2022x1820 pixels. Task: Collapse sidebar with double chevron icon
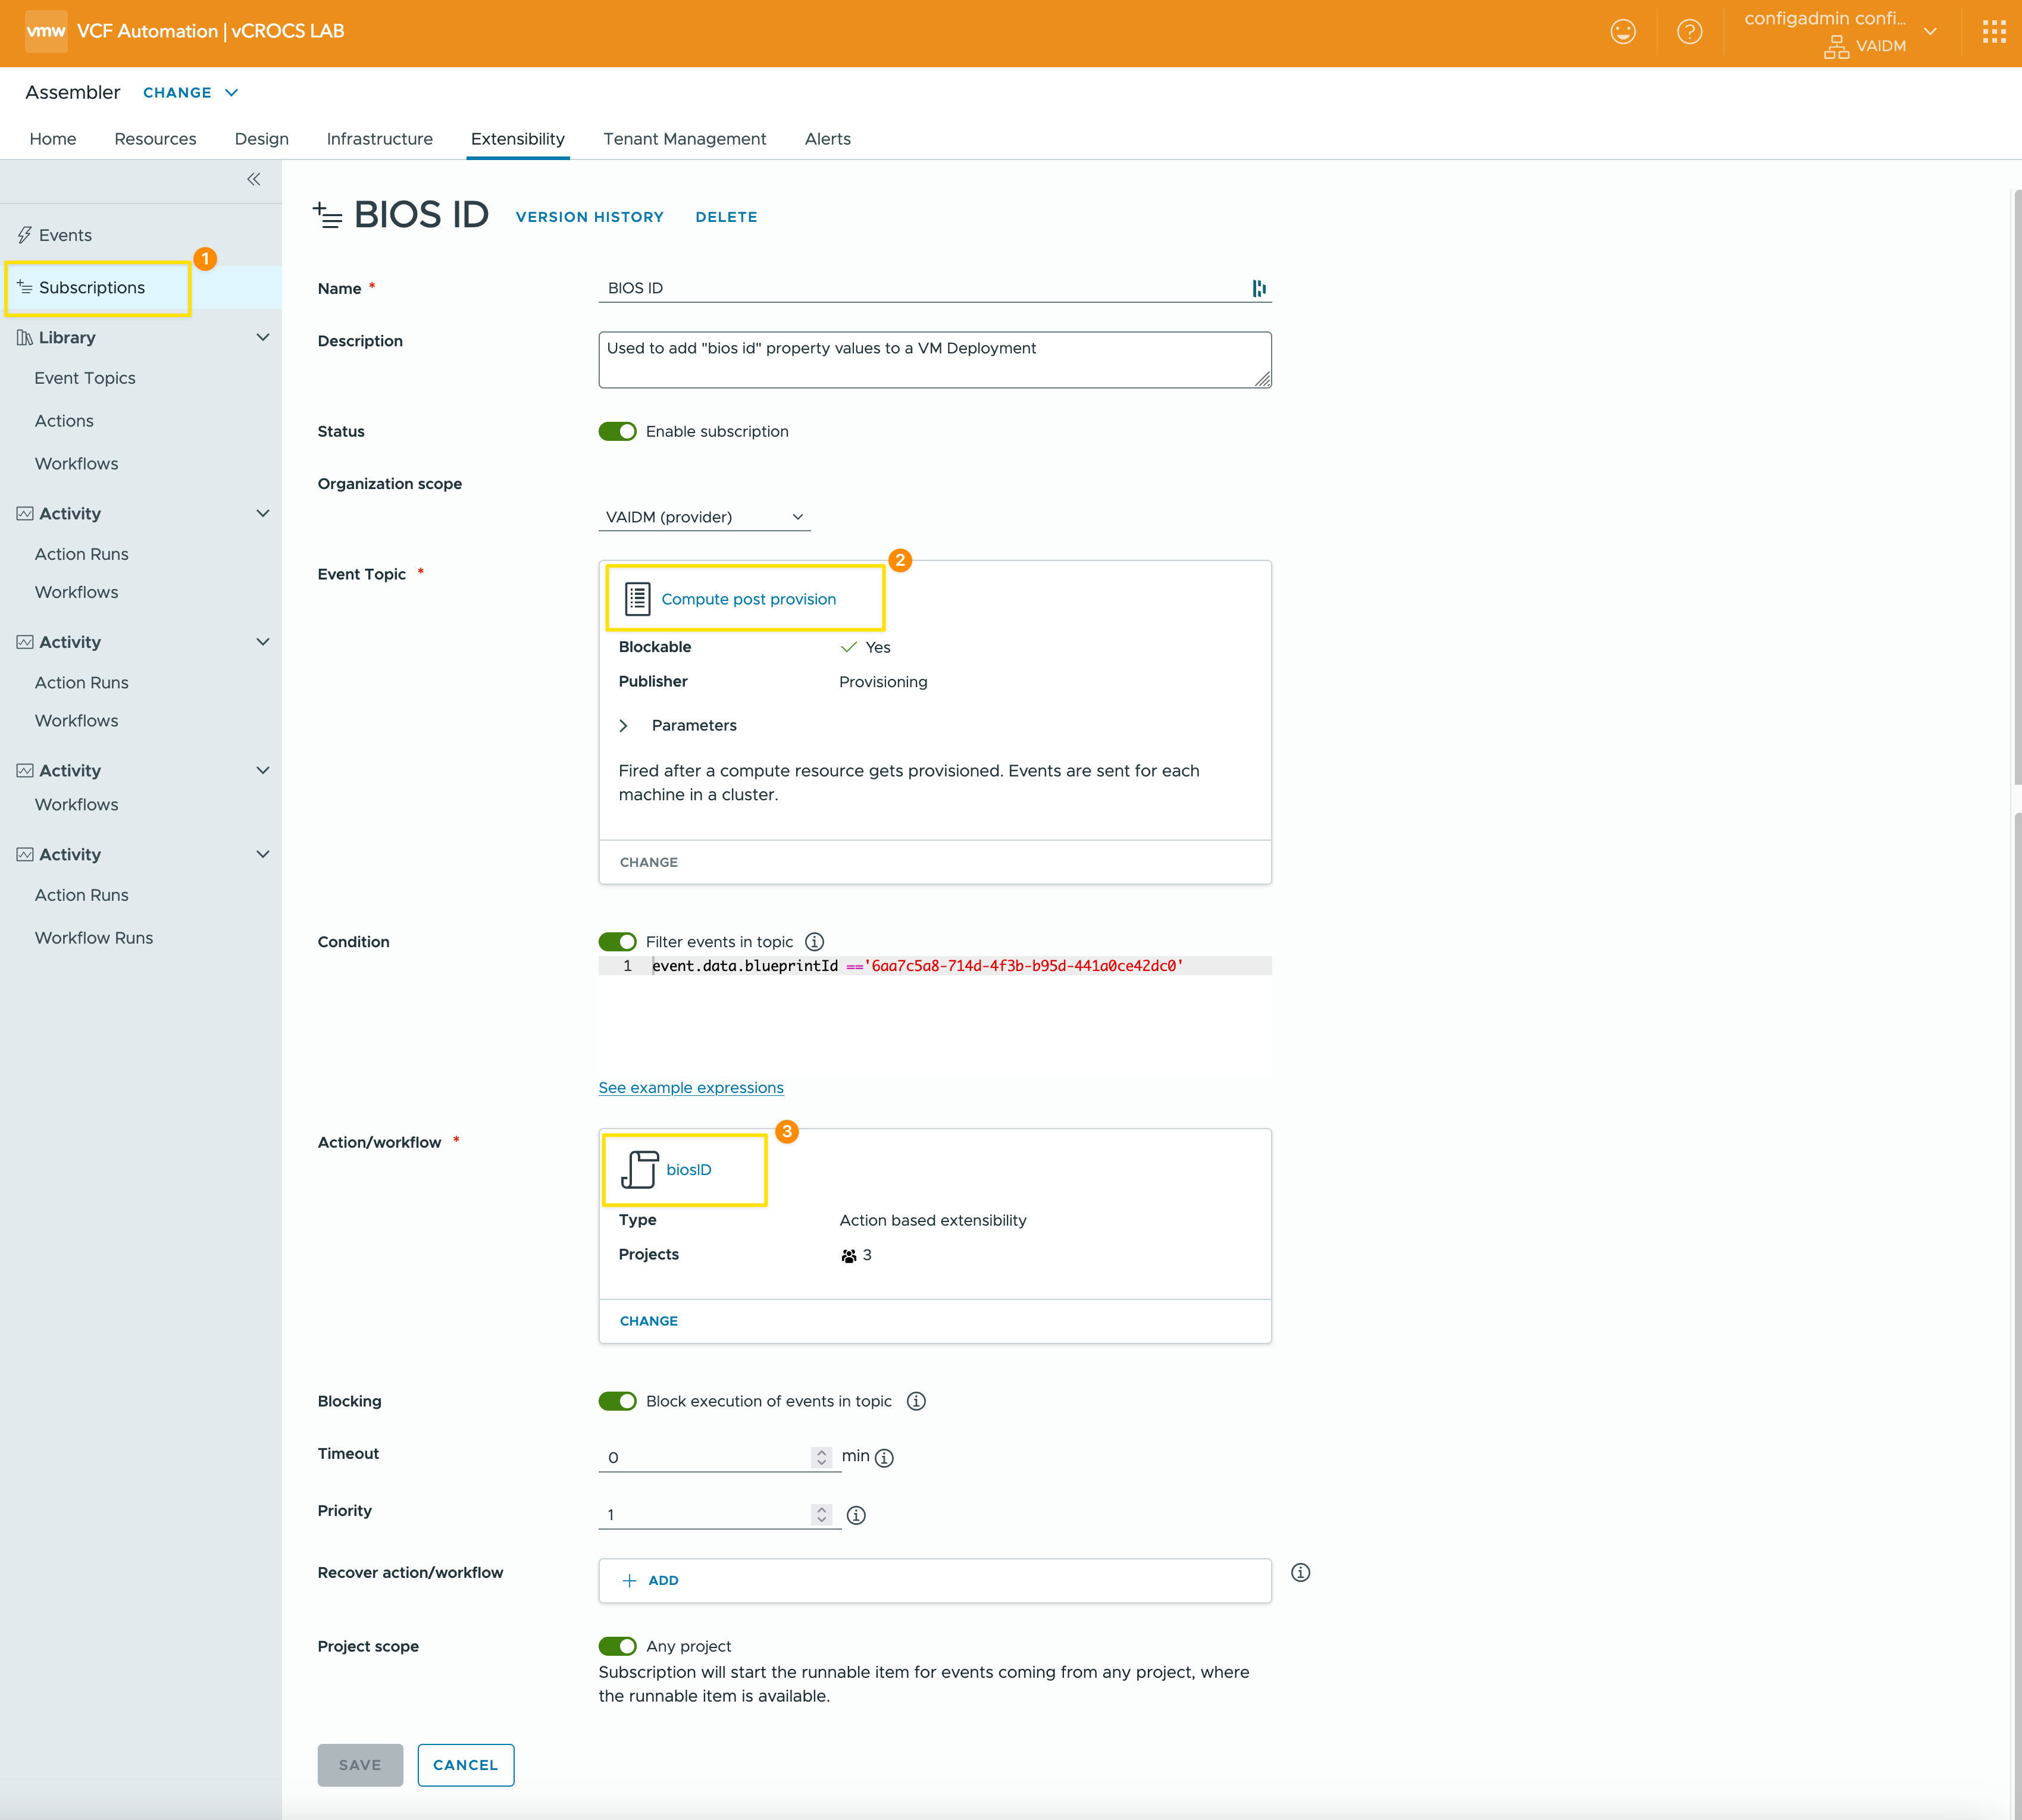coord(254,179)
